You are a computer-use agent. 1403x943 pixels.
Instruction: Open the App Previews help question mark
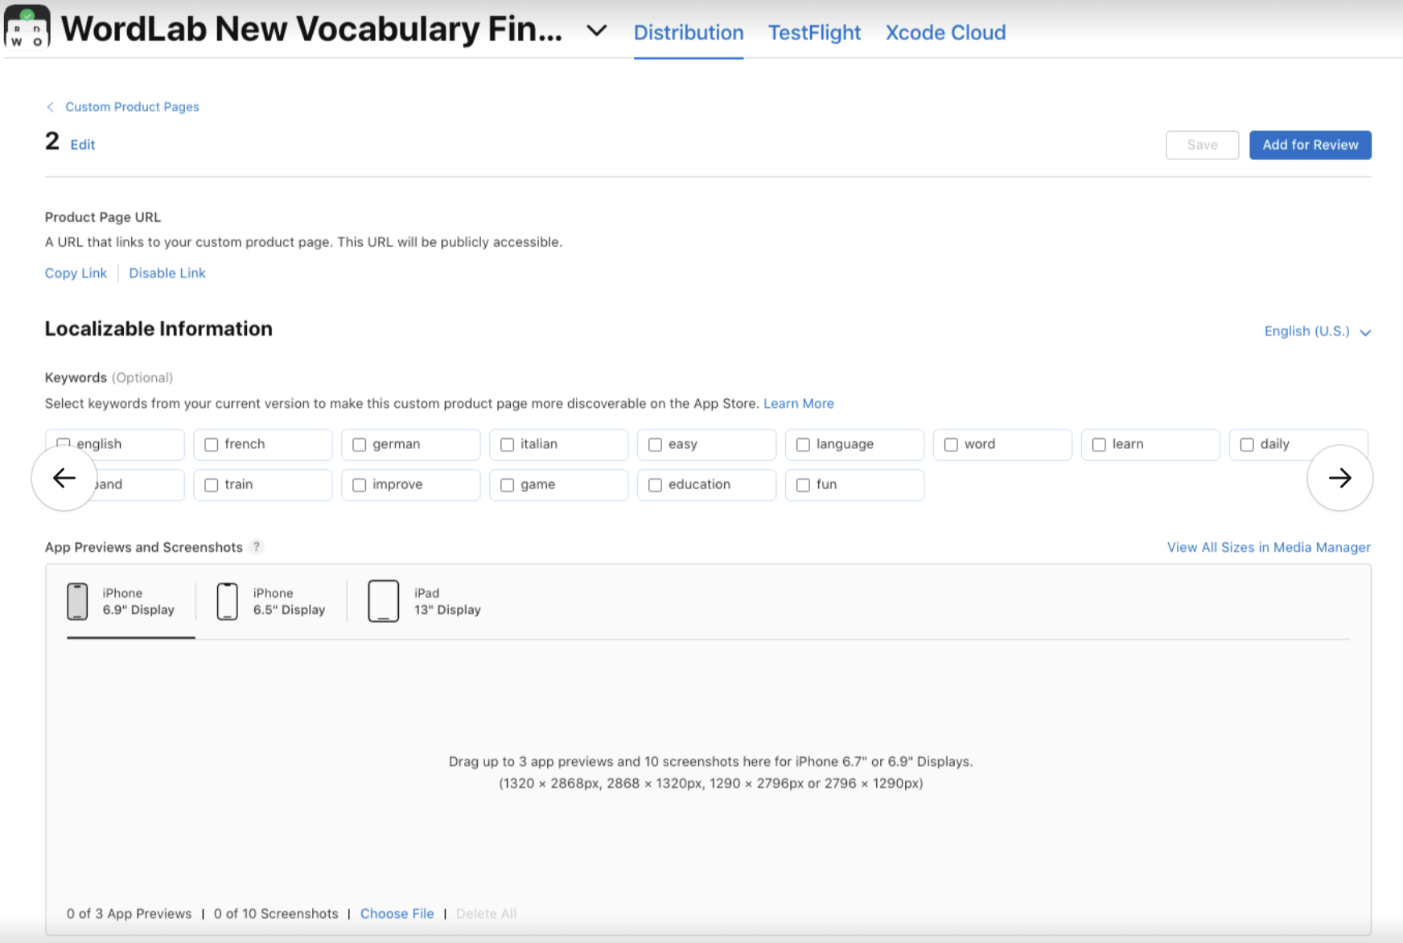(257, 547)
